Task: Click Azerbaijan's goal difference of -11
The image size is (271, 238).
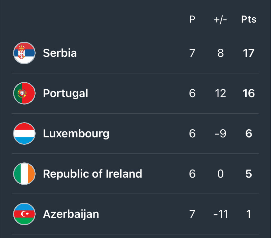Action: pos(220,214)
